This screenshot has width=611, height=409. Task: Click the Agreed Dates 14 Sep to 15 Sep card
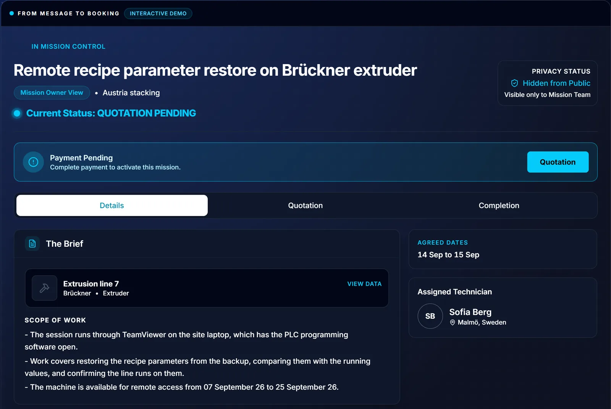pos(503,249)
